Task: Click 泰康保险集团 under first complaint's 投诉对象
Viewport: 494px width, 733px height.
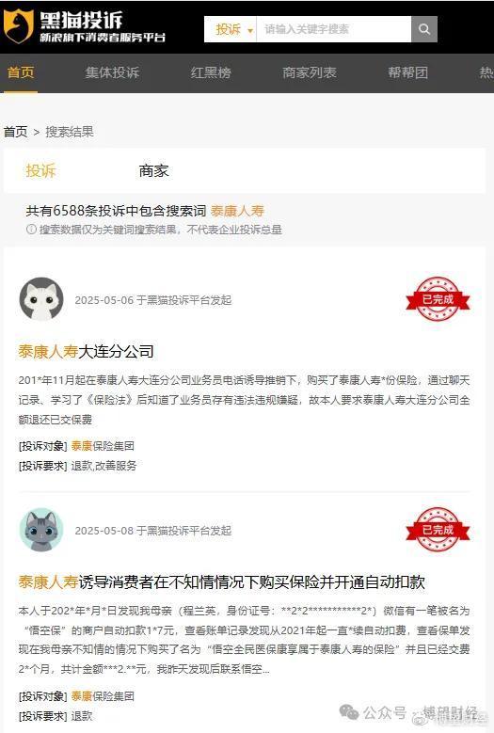Action: tap(103, 445)
